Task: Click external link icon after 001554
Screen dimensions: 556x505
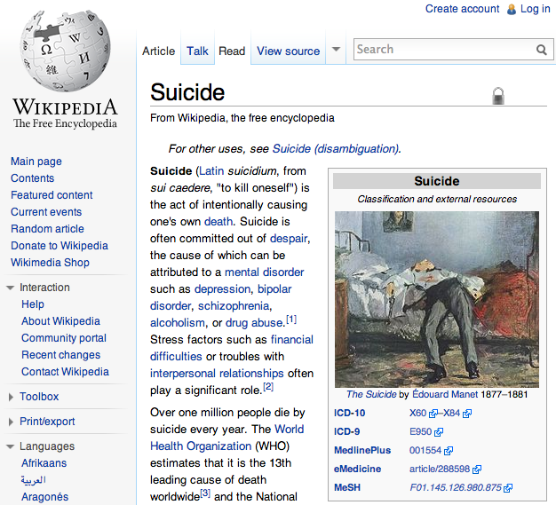Action: point(451,450)
